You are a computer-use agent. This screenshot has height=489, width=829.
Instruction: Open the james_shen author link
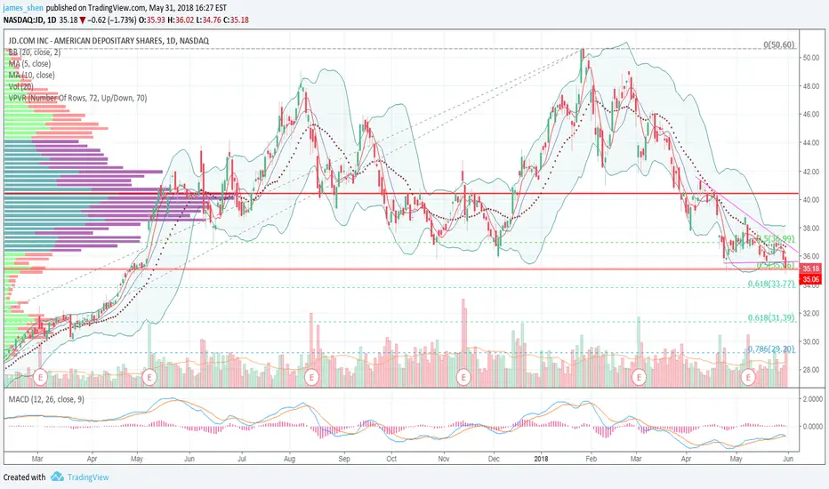(x=23, y=7)
